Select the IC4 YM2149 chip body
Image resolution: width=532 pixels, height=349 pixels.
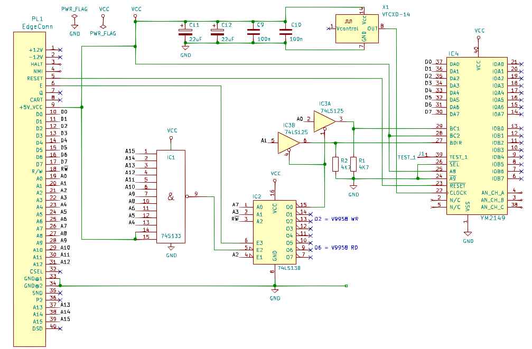coord(477,136)
